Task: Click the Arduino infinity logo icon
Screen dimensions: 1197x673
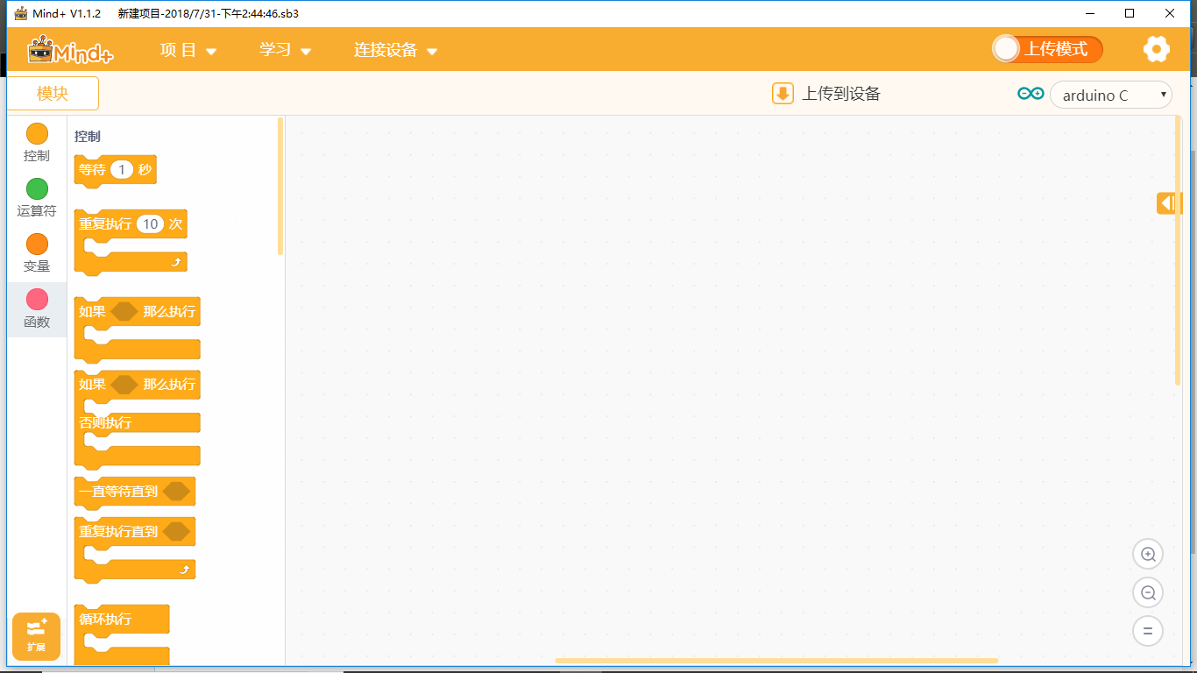Action: [x=1031, y=95]
